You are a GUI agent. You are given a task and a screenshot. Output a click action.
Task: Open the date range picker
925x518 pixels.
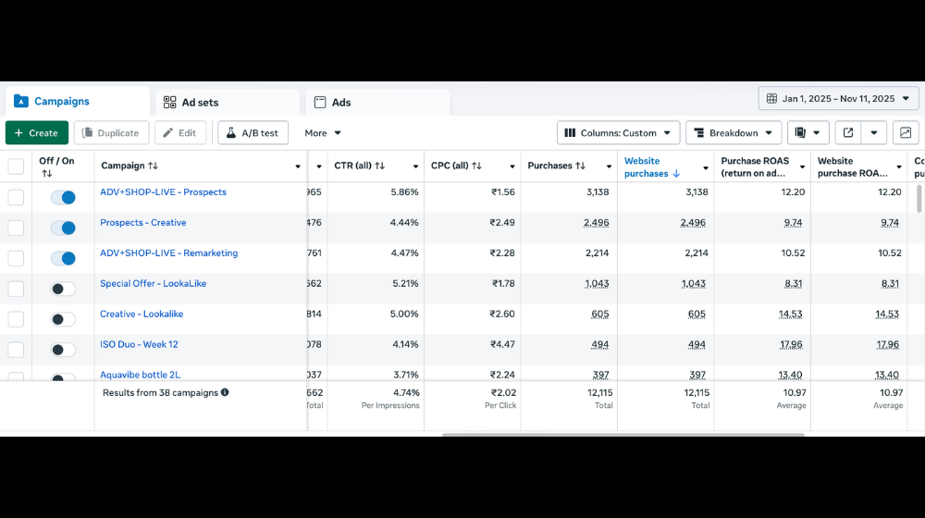(838, 98)
